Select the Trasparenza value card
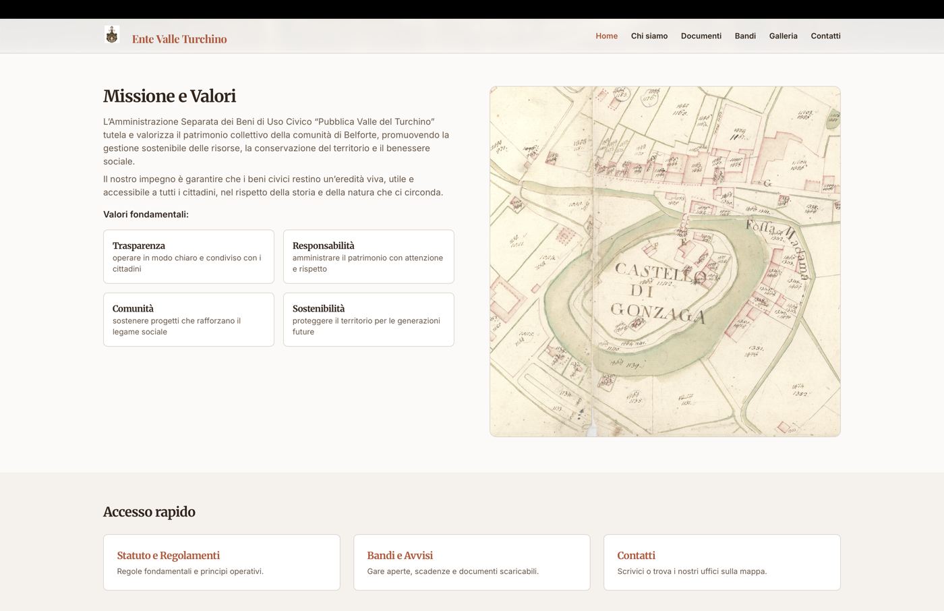The width and height of the screenshot is (944, 611). tap(189, 256)
